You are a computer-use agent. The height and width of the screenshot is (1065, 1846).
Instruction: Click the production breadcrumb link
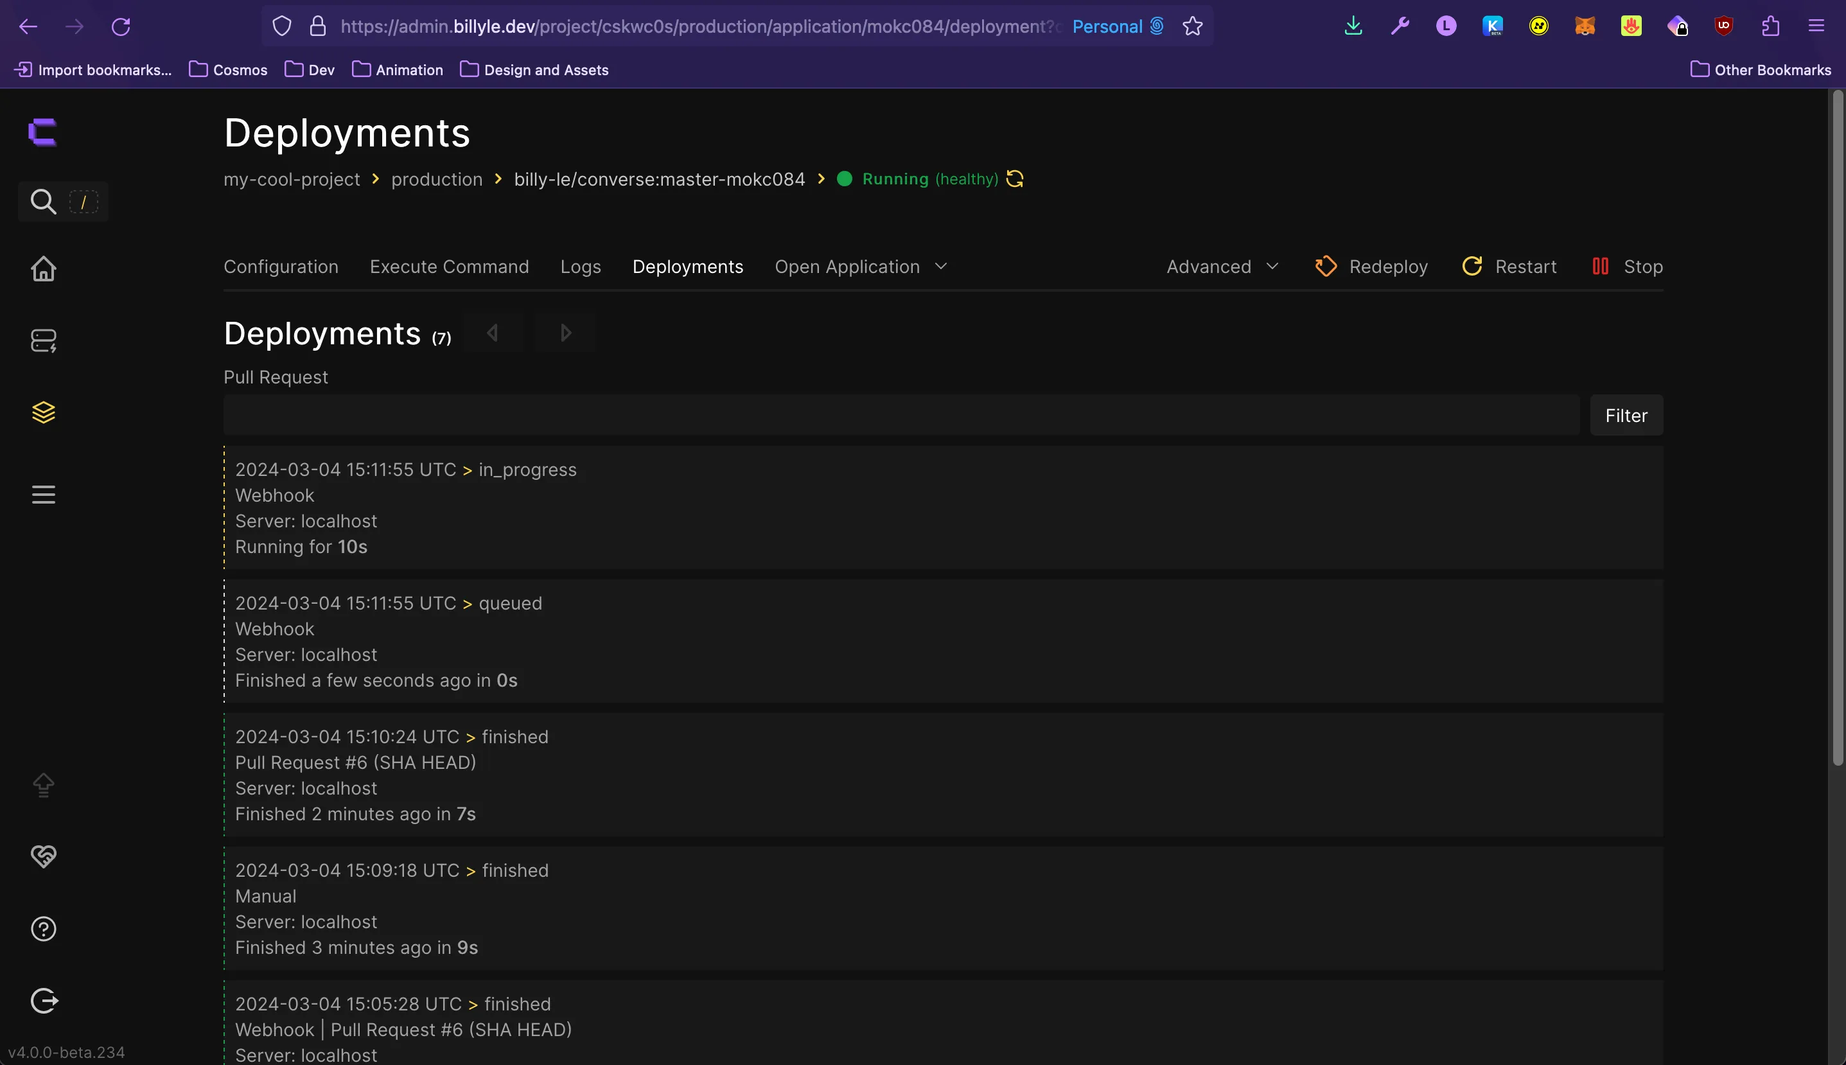[x=437, y=179]
